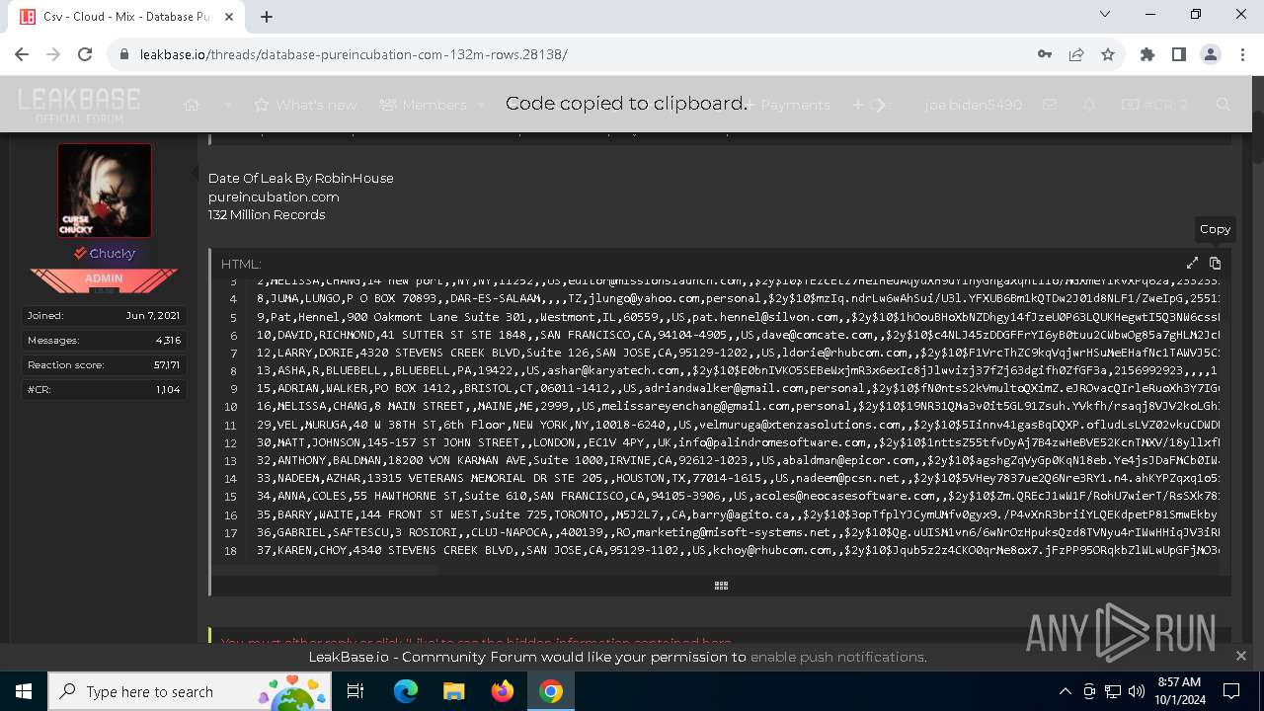
Task: Open a new browser tab
Action: (x=267, y=17)
